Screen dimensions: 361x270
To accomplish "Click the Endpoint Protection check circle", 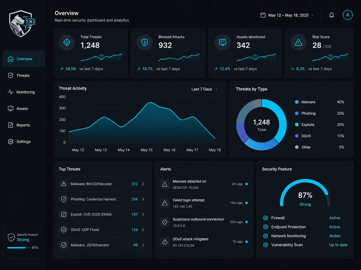I will point(266,227).
